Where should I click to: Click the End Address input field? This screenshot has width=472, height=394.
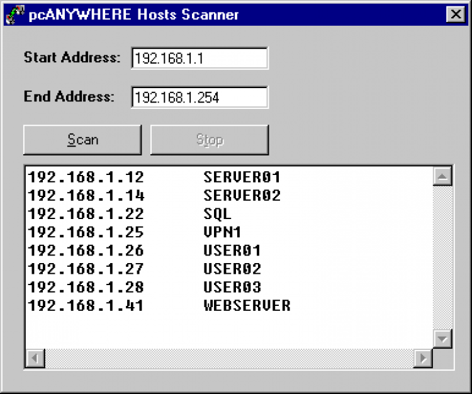pyautogui.click(x=199, y=97)
